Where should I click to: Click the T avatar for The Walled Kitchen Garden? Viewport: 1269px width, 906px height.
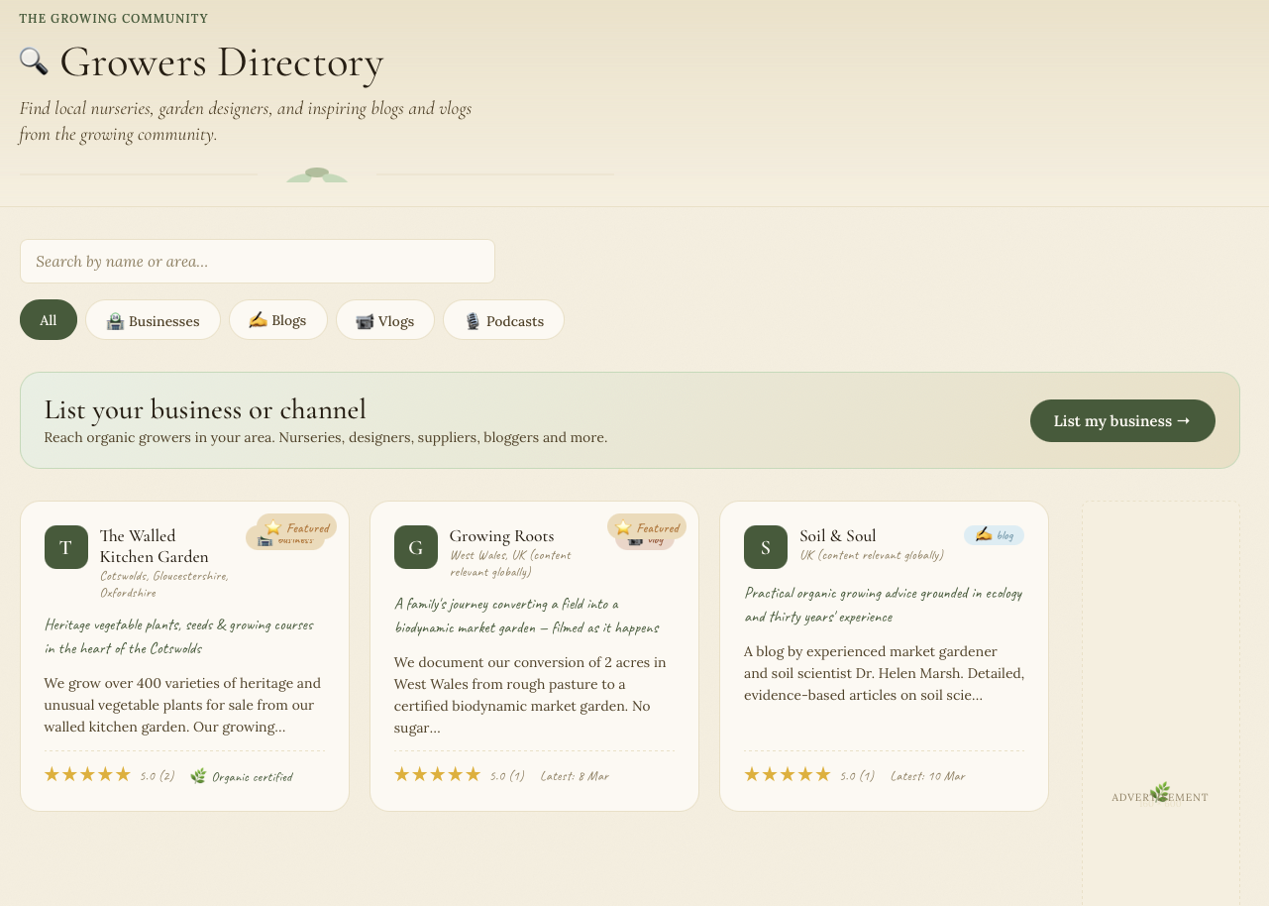65,546
